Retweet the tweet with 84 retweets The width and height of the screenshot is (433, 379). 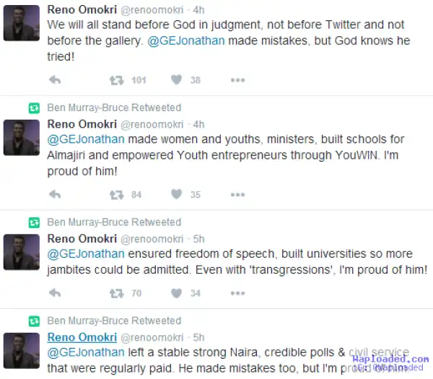[115, 194]
